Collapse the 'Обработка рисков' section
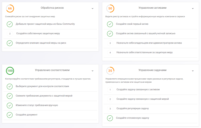Image resolution: width=201 pixels, height=128 pixels. (x=92, y=9)
